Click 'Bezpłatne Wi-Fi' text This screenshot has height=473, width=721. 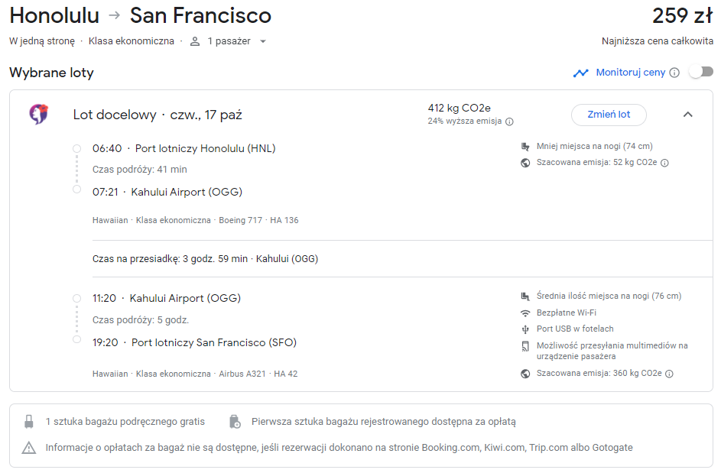(567, 313)
